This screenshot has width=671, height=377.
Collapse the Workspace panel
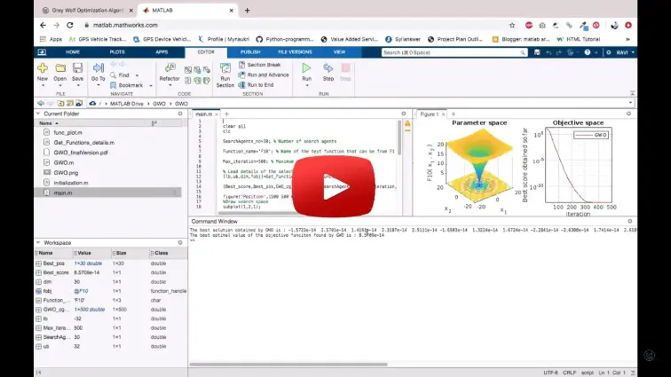point(38,243)
